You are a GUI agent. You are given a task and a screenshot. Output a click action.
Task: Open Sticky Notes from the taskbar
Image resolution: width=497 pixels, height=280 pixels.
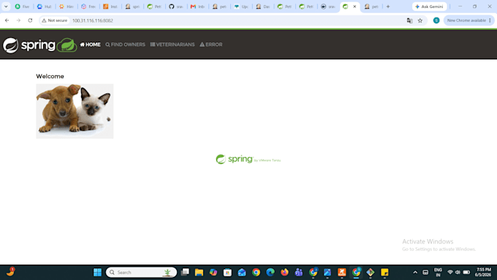tap(384, 273)
